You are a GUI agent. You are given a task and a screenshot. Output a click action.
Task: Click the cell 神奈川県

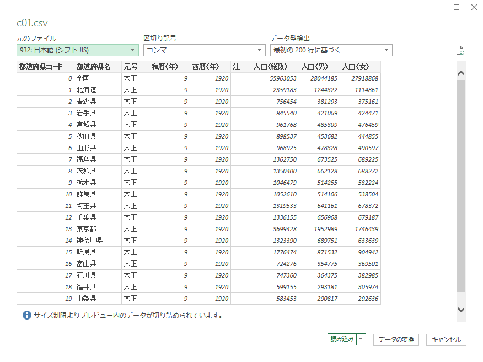[98, 241]
